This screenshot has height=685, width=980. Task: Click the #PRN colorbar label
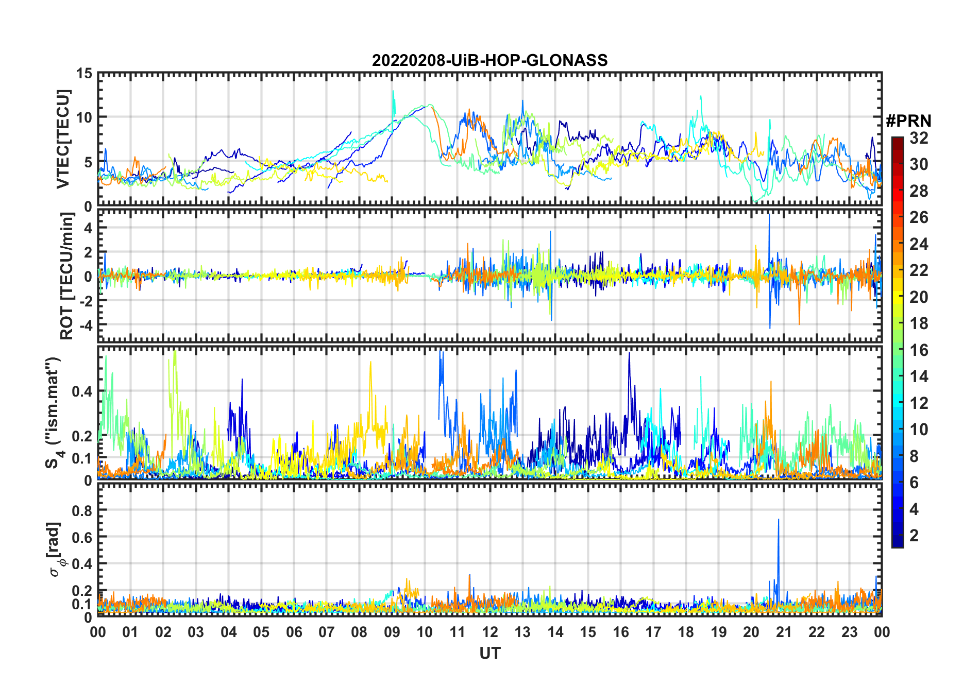coord(908,121)
